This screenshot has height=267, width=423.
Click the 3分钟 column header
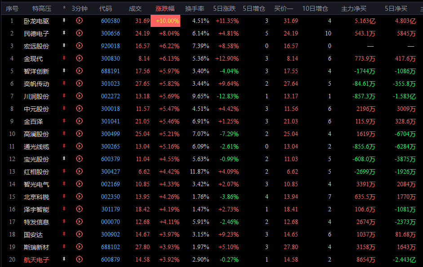[x=80, y=9]
